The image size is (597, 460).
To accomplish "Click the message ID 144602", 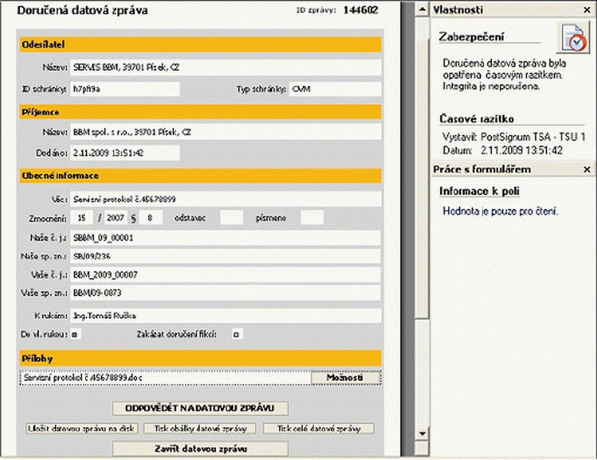I will pyautogui.click(x=360, y=10).
